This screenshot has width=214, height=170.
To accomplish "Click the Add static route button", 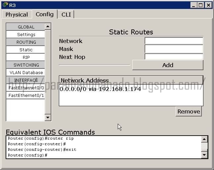I will point(168,65).
